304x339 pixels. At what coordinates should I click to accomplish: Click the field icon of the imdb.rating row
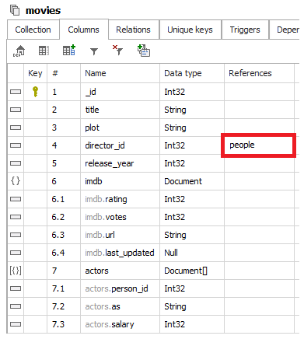pyautogui.click(x=16, y=199)
